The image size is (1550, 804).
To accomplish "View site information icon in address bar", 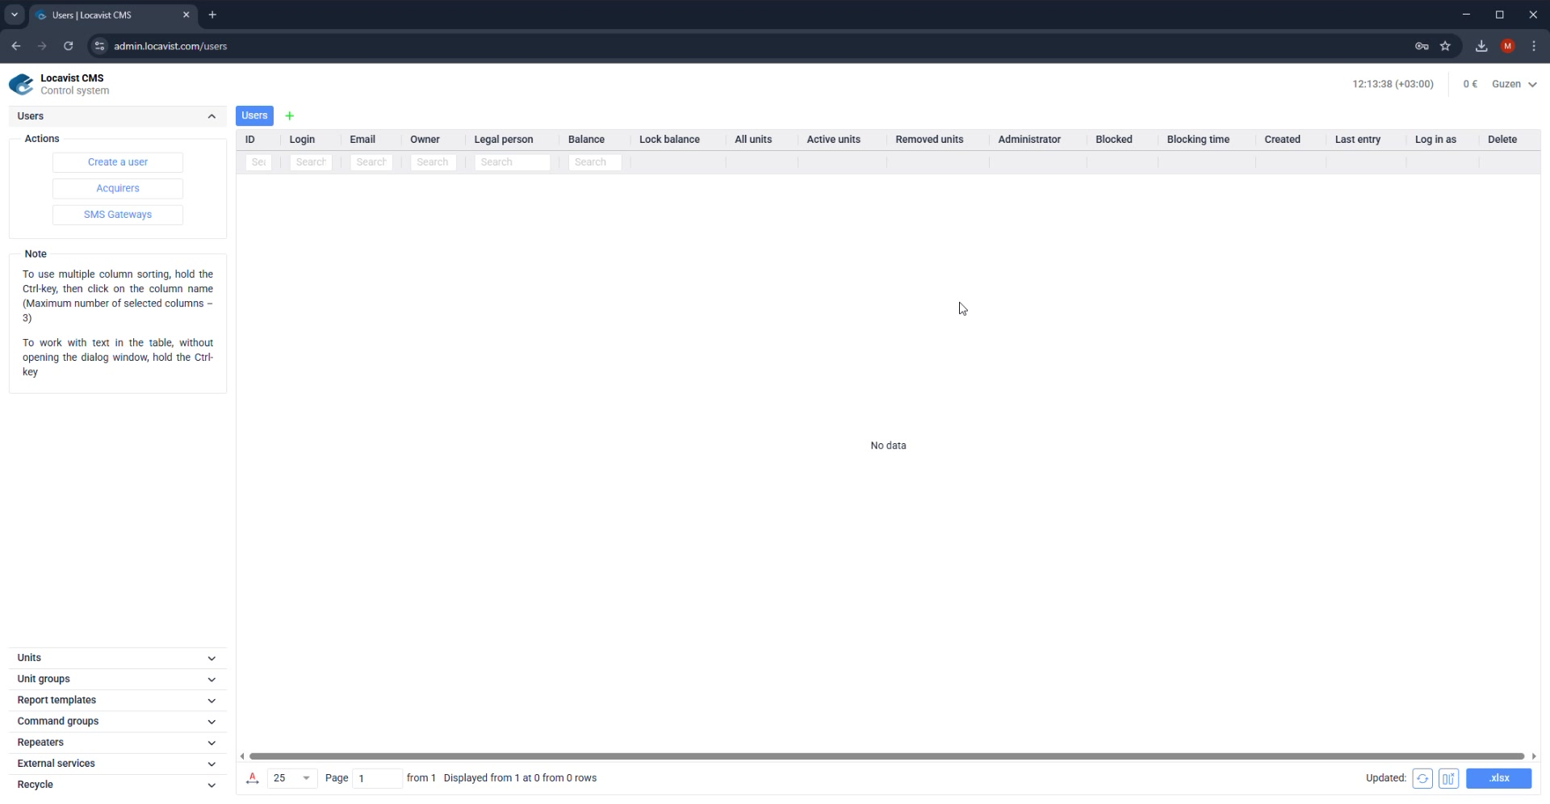I will pyautogui.click(x=99, y=46).
